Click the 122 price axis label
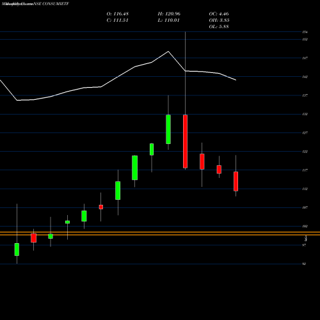 click(305, 152)
